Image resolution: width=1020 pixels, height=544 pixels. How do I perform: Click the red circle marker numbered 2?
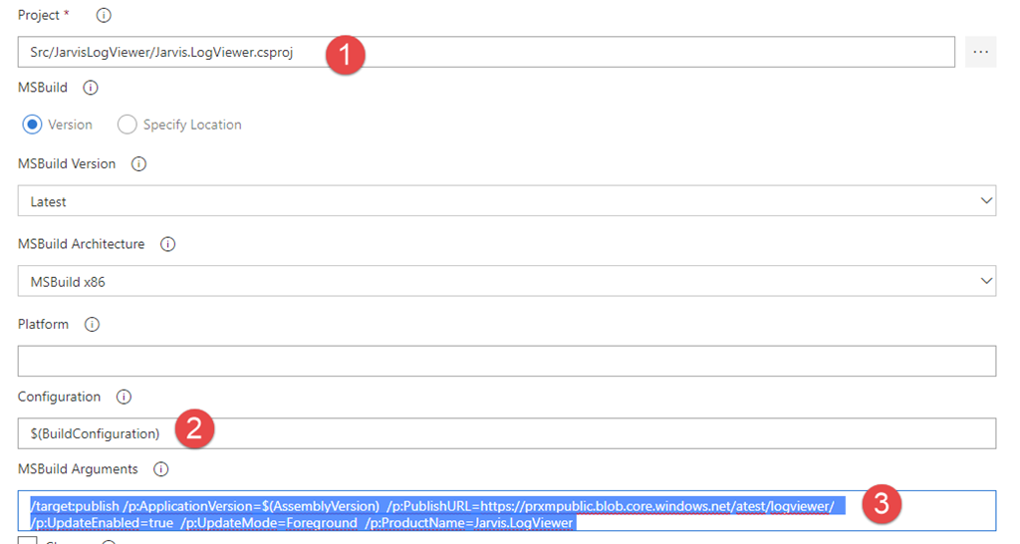click(194, 428)
